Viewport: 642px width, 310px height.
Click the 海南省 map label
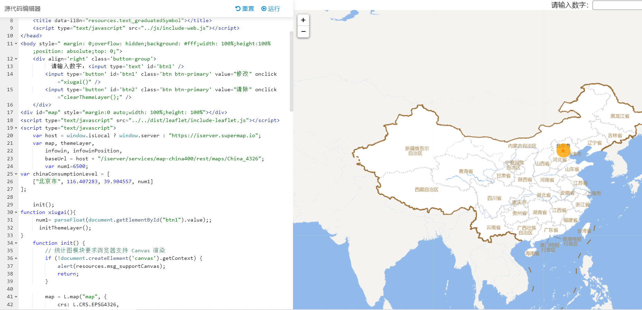coord(532,253)
